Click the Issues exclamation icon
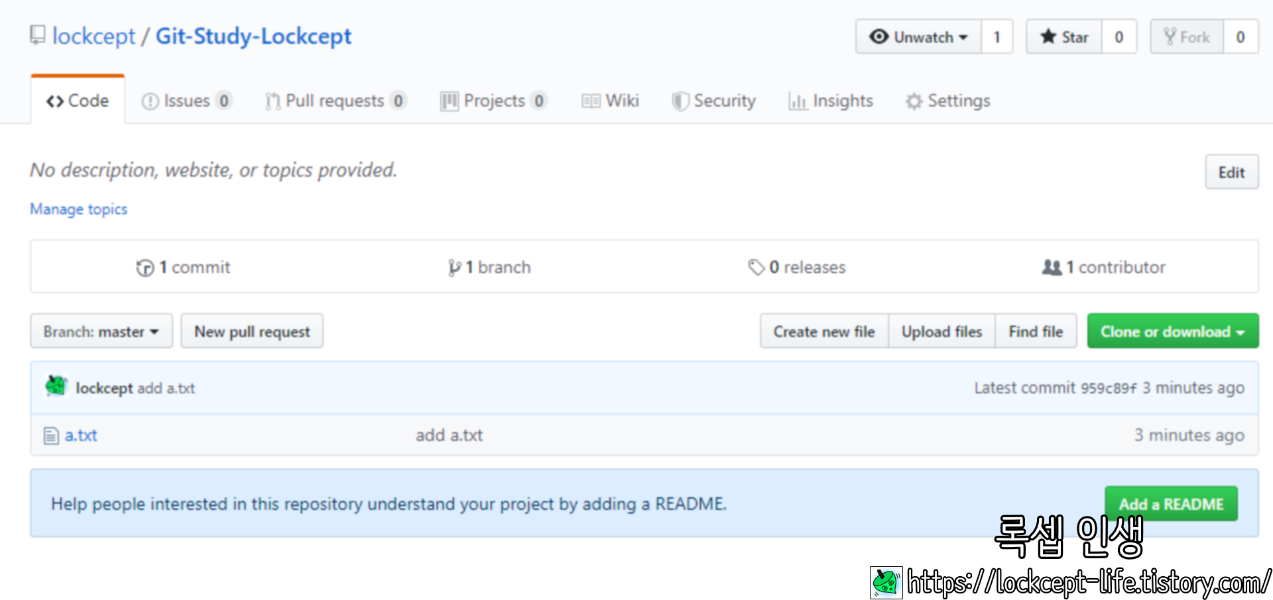 tap(150, 101)
